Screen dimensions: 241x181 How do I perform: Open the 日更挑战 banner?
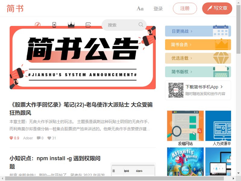[x=198, y=31]
